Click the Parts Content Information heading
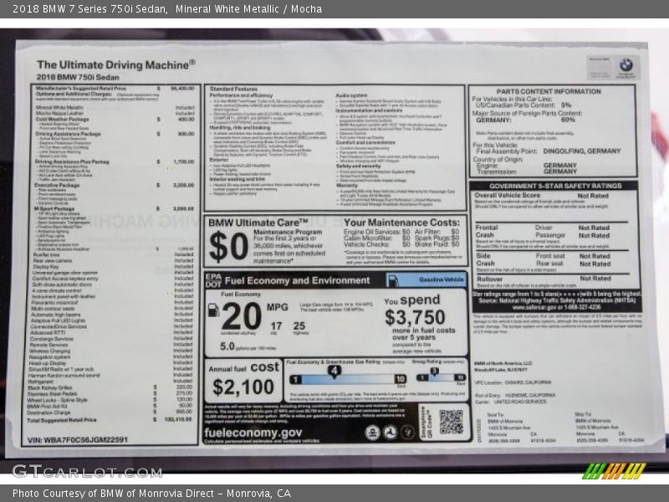The height and width of the screenshot is (502, 669). [x=548, y=91]
